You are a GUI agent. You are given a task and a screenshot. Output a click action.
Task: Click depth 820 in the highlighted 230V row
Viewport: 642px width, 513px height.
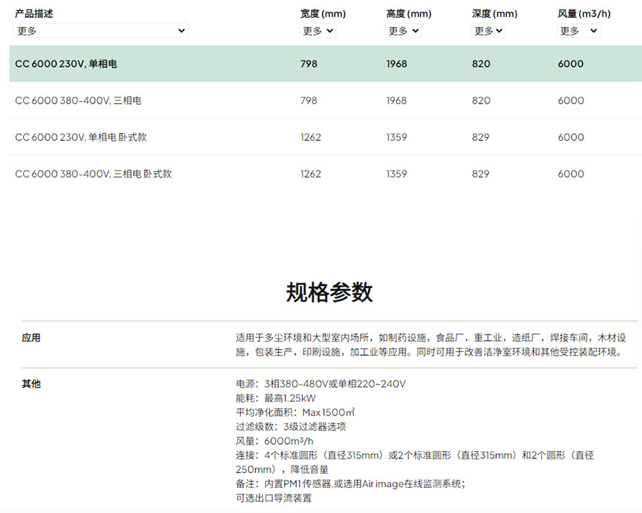[481, 64]
